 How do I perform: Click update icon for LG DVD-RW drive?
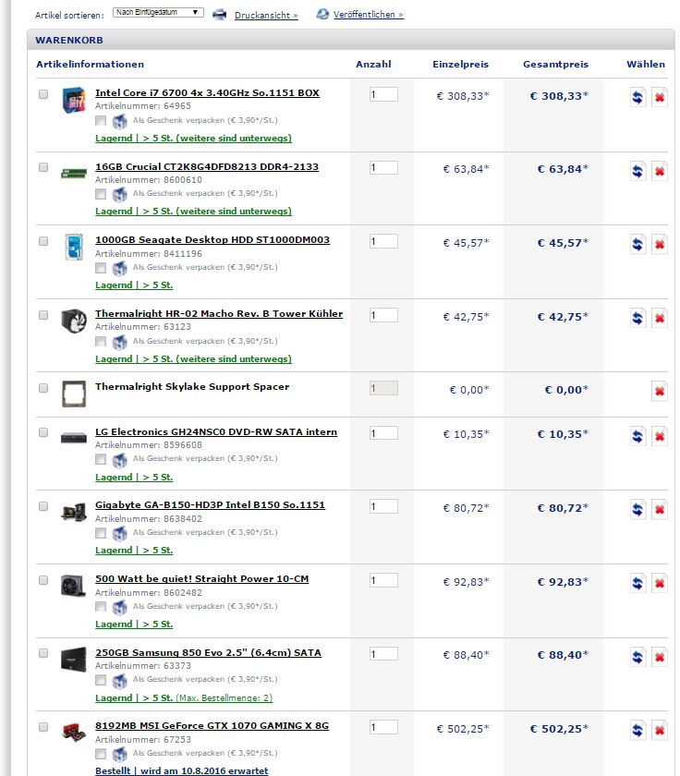pyautogui.click(x=637, y=436)
